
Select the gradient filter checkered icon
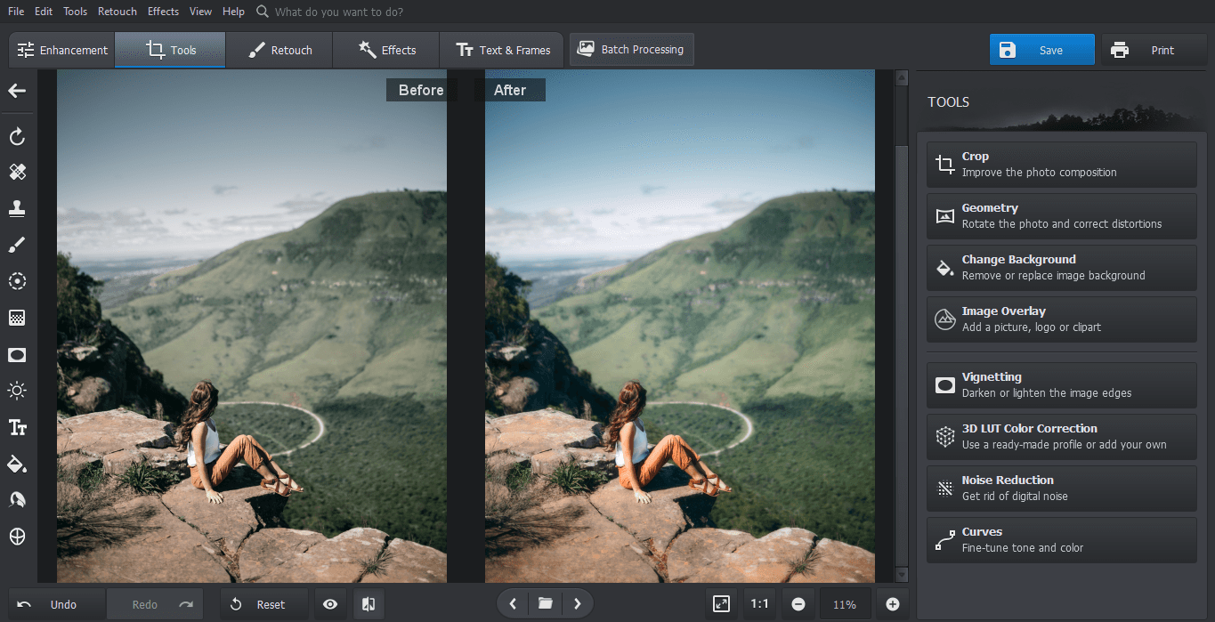click(17, 318)
